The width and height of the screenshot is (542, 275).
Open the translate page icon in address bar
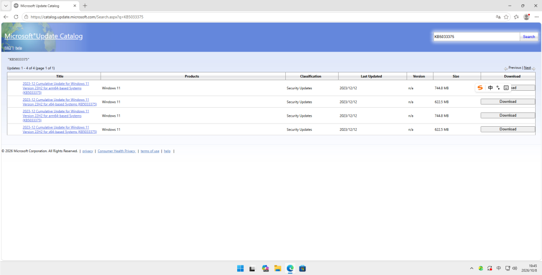(x=498, y=17)
